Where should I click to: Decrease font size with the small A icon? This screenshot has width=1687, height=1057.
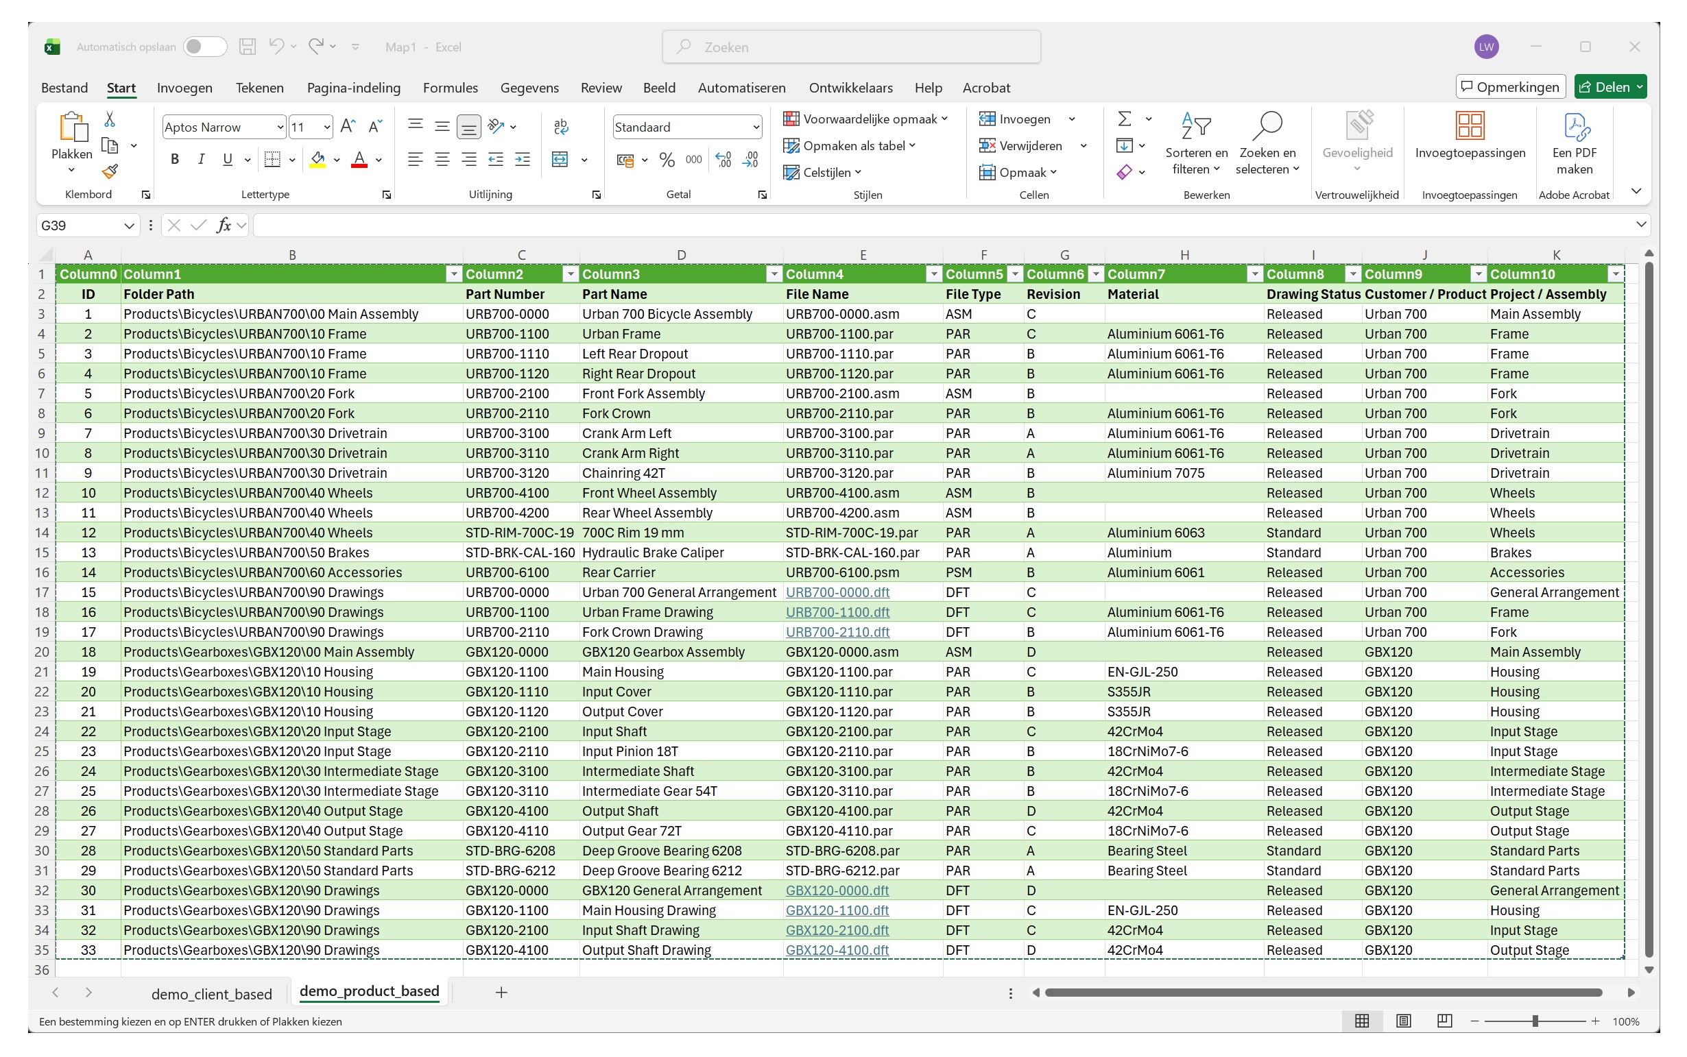[x=375, y=127]
